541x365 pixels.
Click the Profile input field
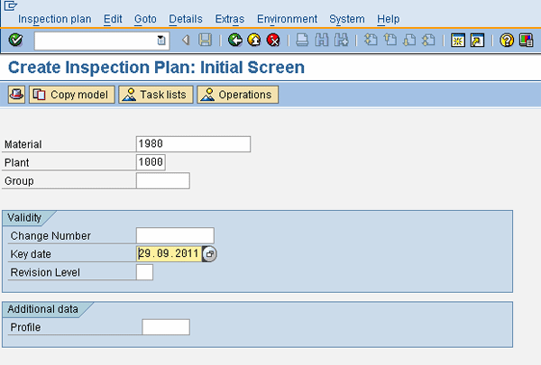[166, 327]
